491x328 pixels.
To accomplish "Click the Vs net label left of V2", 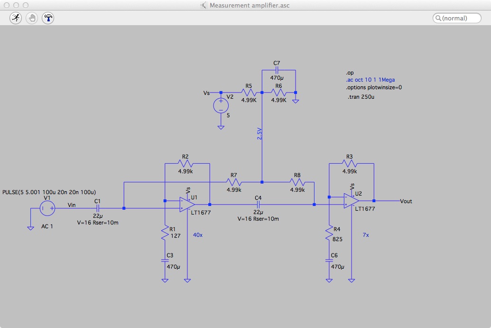I will coord(206,93).
